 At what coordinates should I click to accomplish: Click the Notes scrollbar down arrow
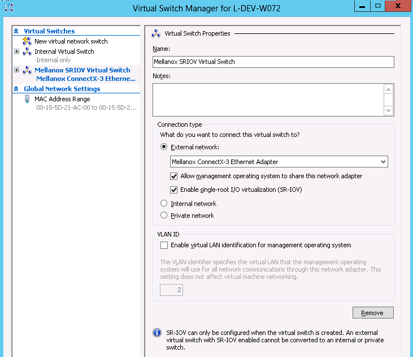pyautogui.click(x=388, y=110)
